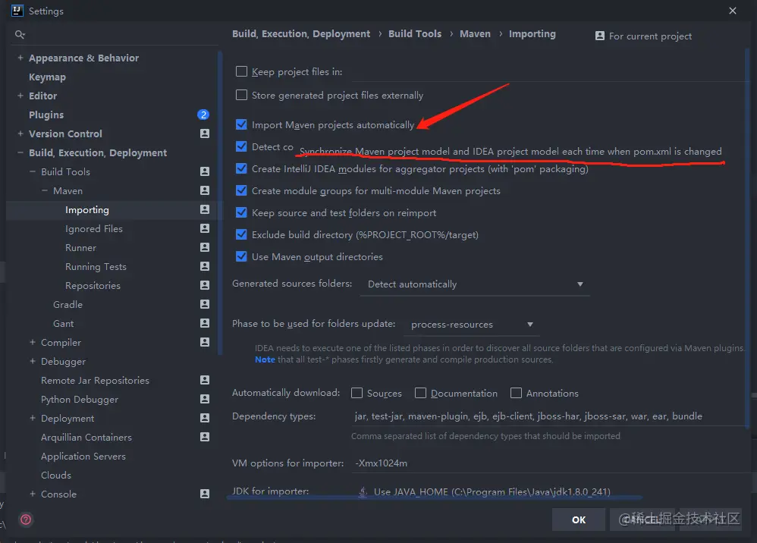
Task: Click project-level icon beside Python Debugger
Action: click(x=205, y=399)
